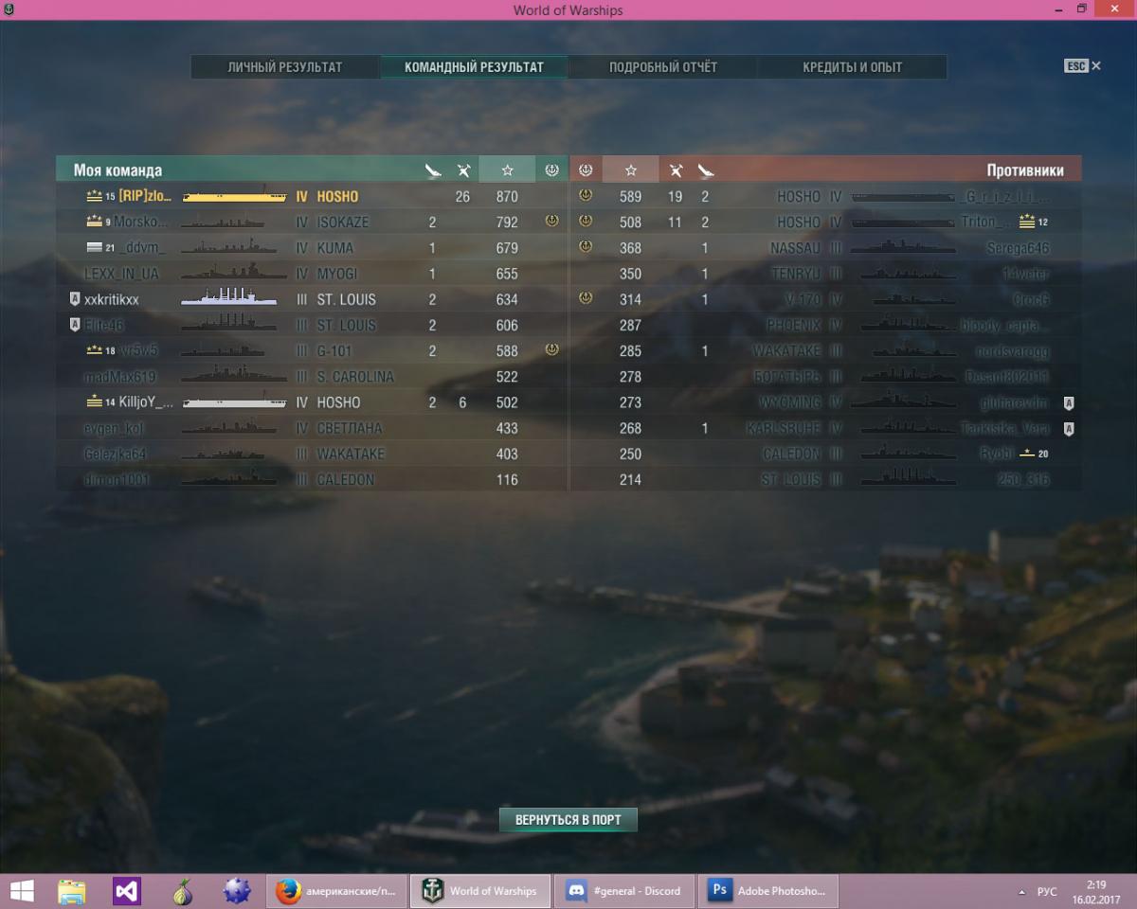Switch to the Личный результат tab
Viewport: 1137px width, 909px height.
(x=285, y=67)
